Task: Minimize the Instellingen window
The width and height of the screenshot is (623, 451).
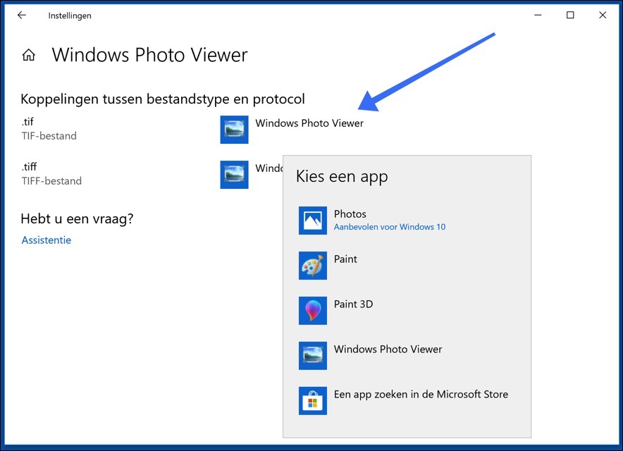Action: tap(538, 15)
